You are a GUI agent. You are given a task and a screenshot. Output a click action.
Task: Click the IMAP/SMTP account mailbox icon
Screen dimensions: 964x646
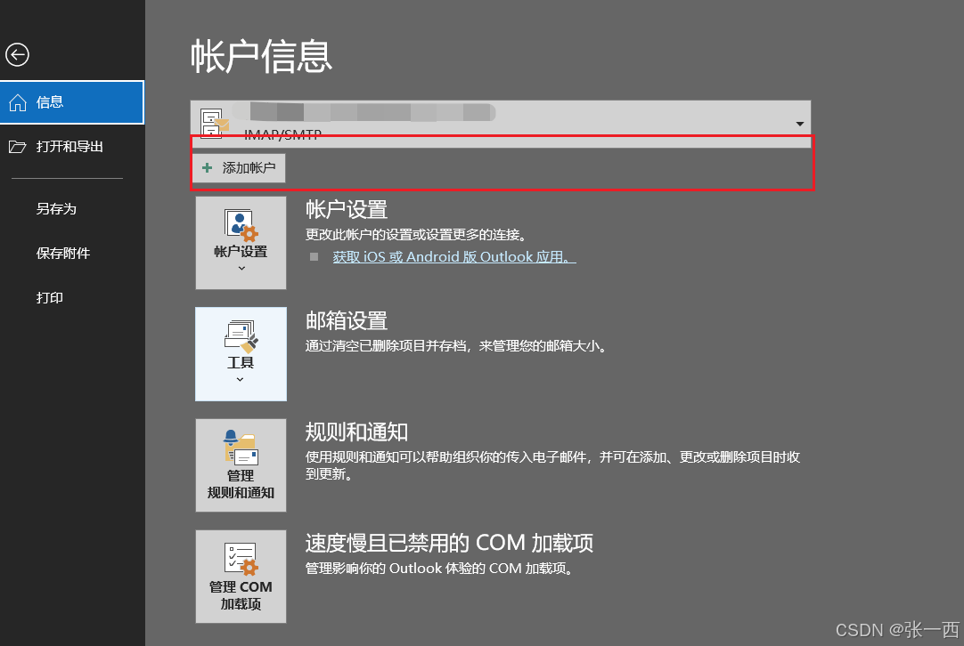click(x=214, y=123)
